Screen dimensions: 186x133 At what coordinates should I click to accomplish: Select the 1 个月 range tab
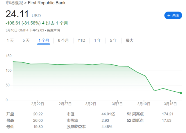click(x=44, y=40)
